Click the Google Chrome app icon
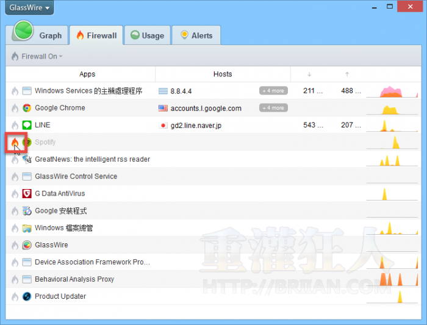 pyautogui.click(x=27, y=108)
